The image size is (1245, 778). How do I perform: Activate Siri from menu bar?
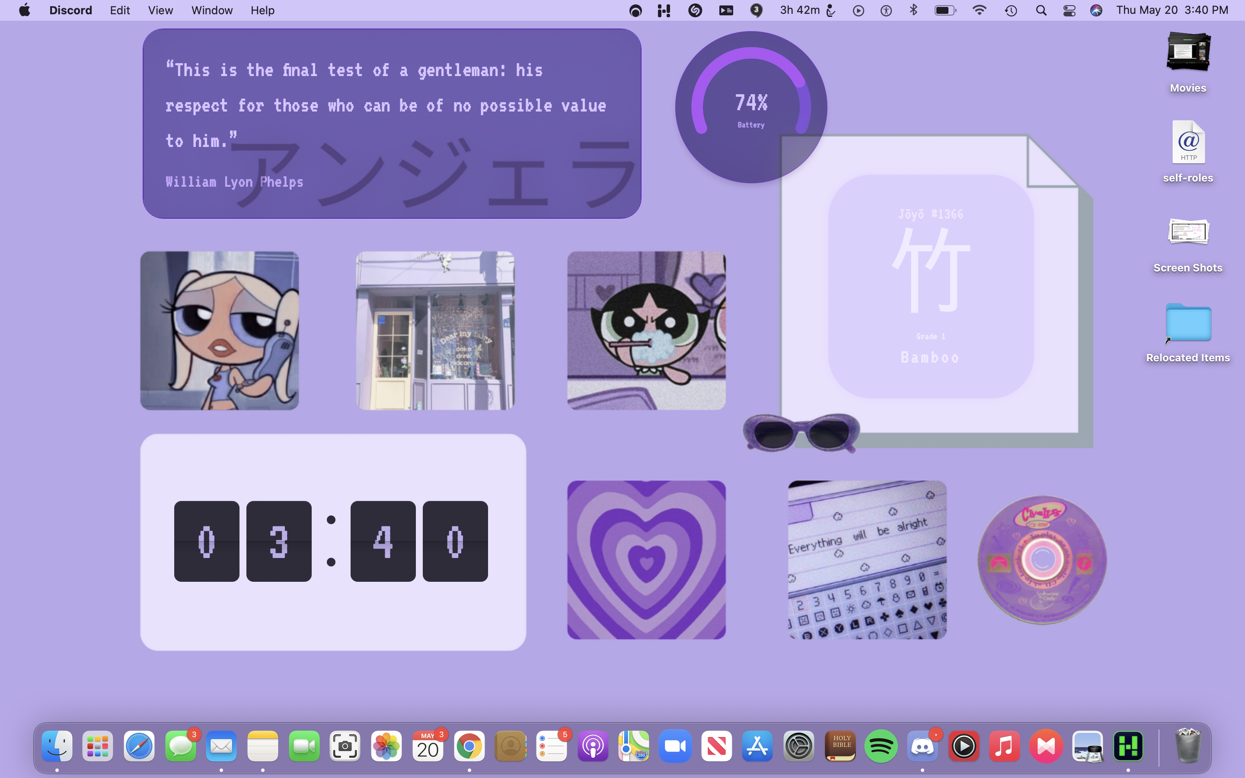tap(1096, 10)
